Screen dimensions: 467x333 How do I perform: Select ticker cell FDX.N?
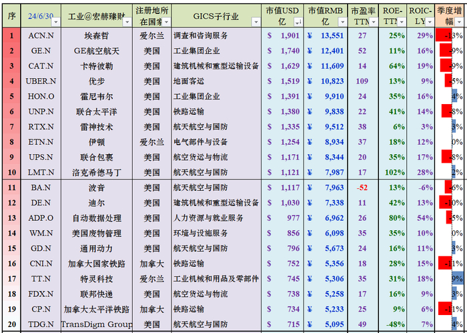[x=41, y=294]
